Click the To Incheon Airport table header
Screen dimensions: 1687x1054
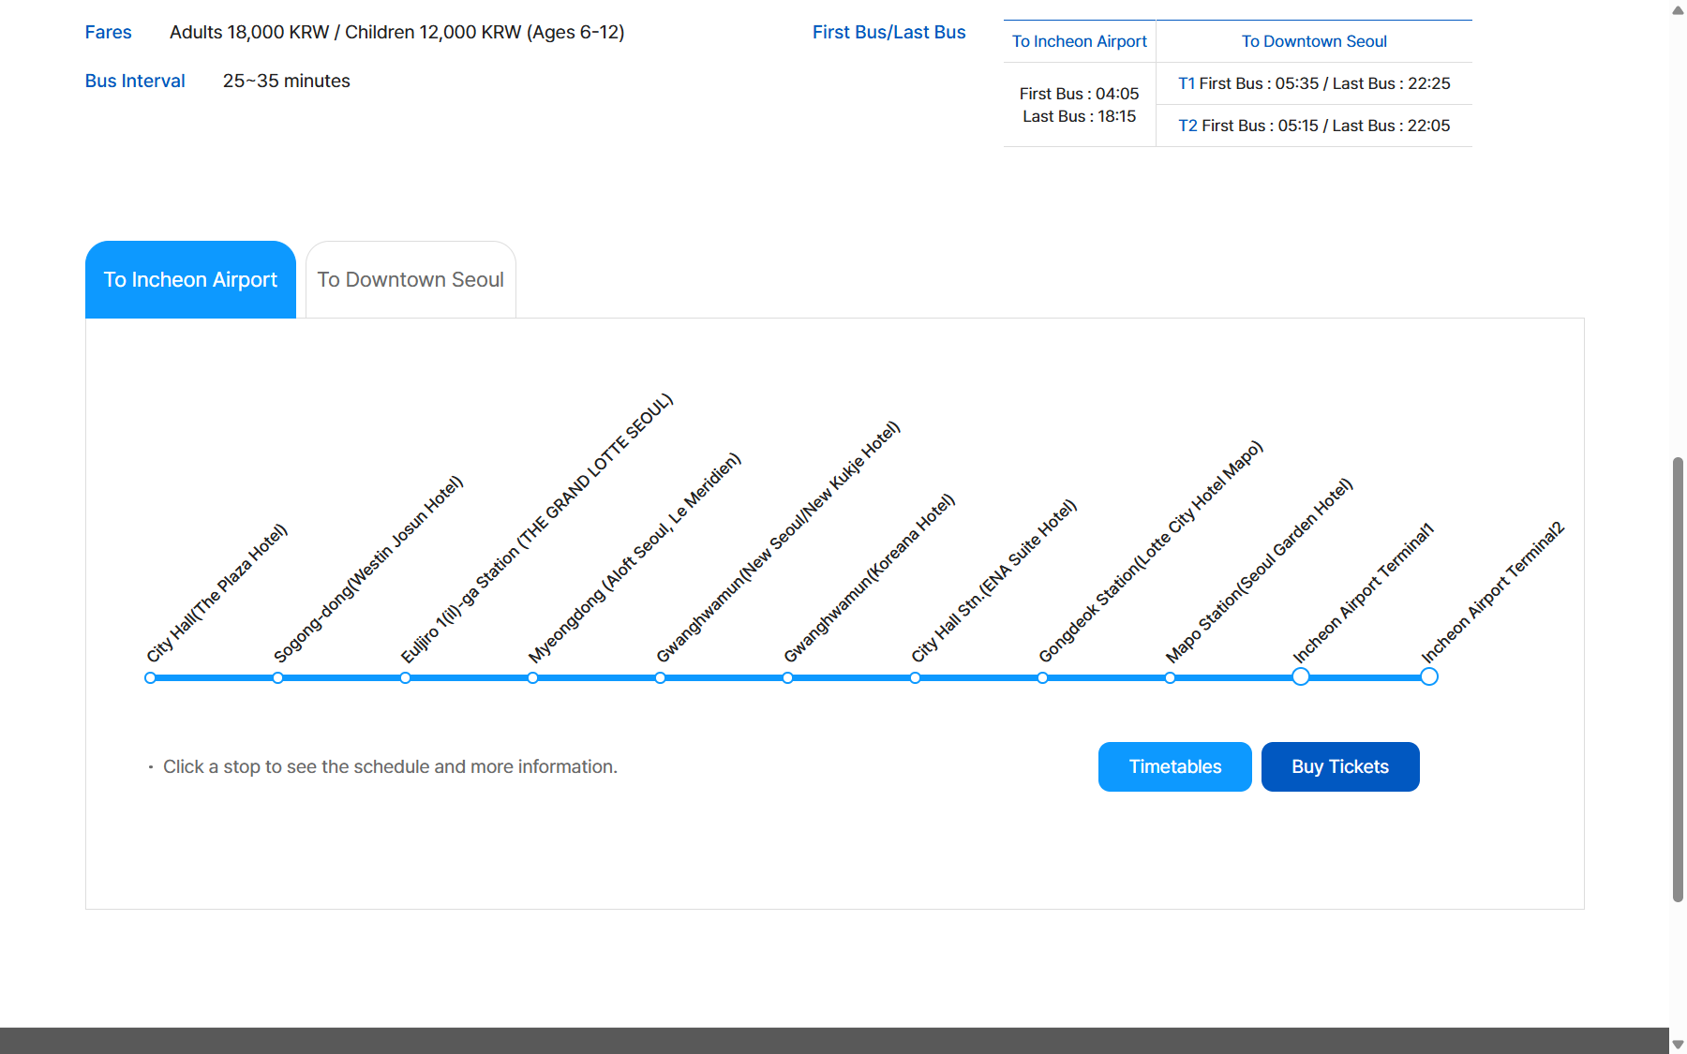click(1080, 41)
